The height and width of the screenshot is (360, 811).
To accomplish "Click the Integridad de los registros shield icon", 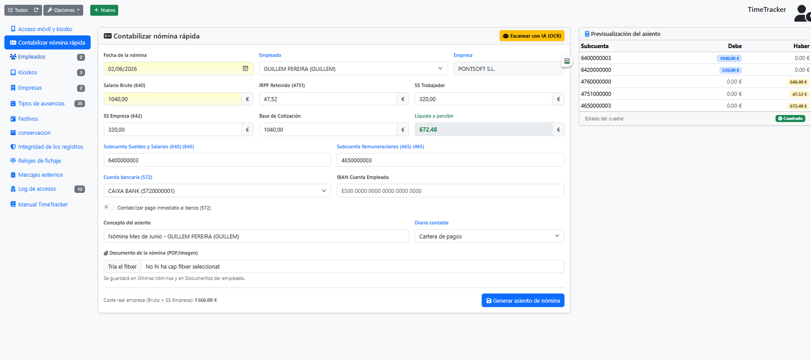I will coord(13,147).
